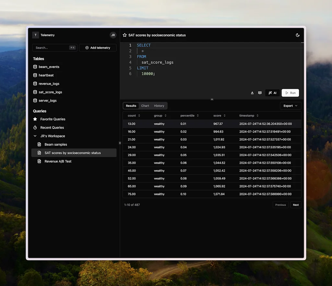The width and height of the screenshot is (332, 286).
Task: Toggle dark mode with the moon icon
Action: point(298,35)
